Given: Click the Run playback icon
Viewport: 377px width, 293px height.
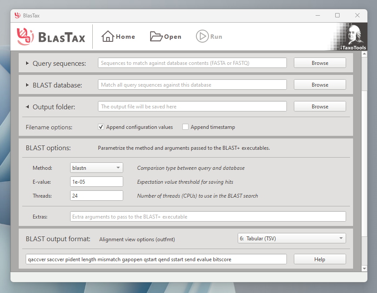Looking at the screenshot, I should click(202, 36).
